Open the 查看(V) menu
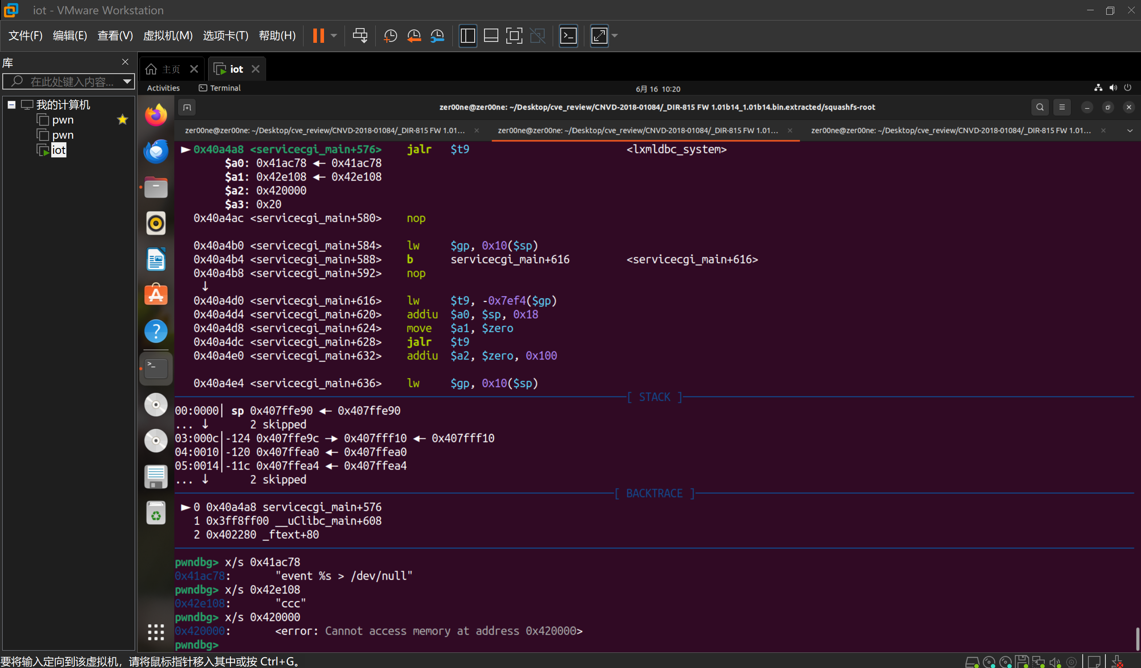Image resolution: width=1141 pixels, height=668 pixels. 115,35
